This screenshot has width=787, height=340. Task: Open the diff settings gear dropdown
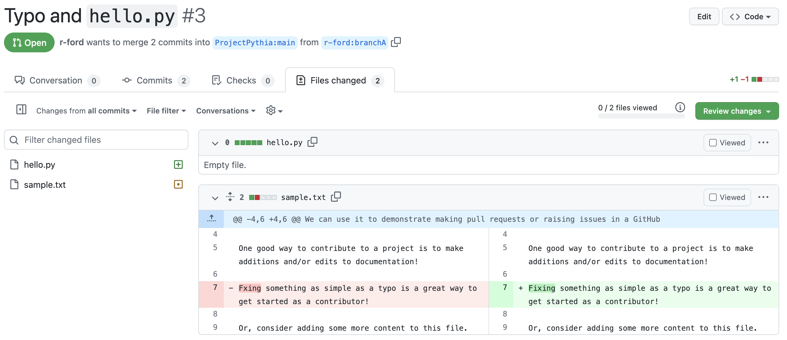tap(274, 111)
